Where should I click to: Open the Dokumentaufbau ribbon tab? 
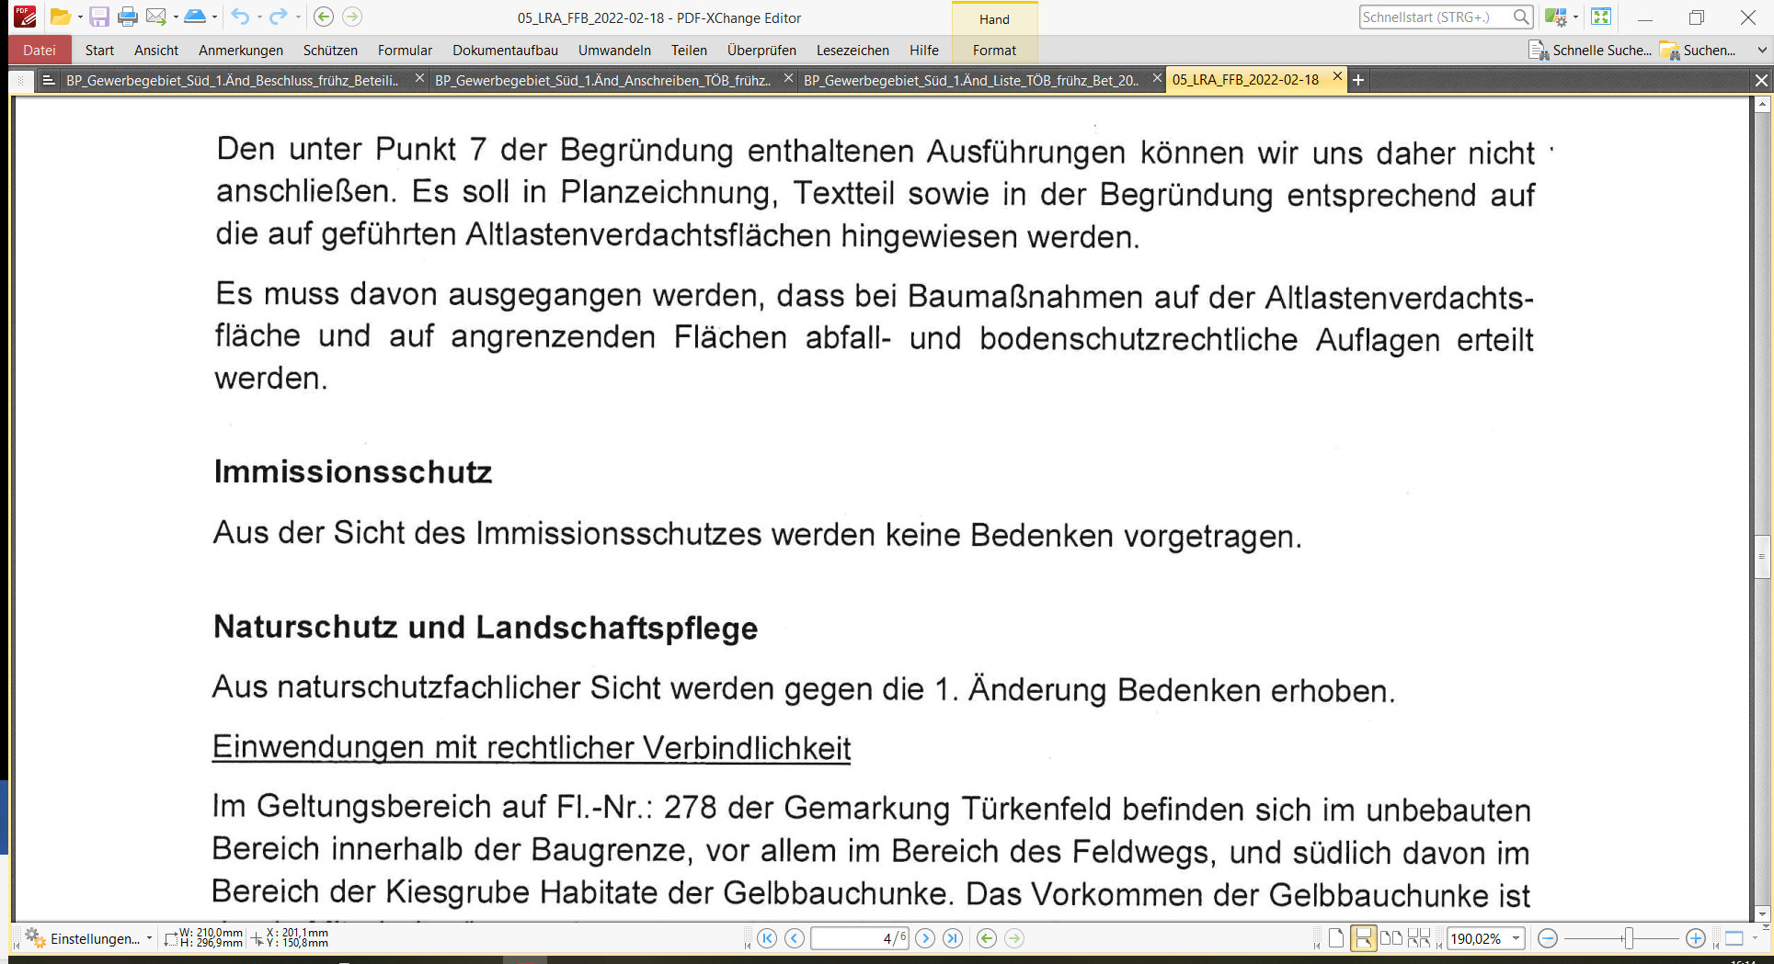pyautogui.click(x=505, y=51)
